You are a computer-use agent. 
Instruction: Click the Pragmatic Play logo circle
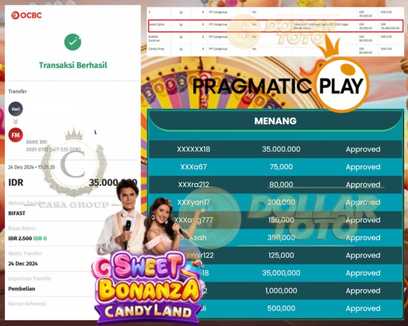click(341, 85)
